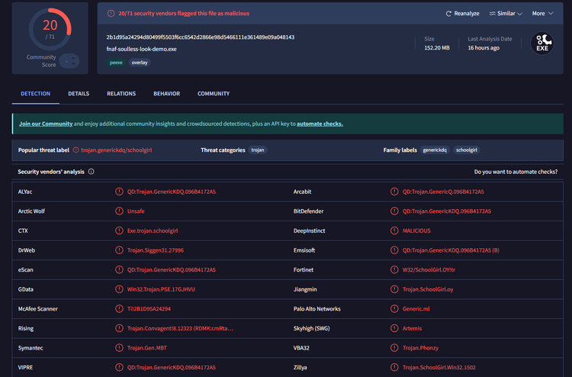The height and width of the screenshot is (377, 572).
Task: Click the Arctic Wolf detection alert icon
Action: coord(119,211)
